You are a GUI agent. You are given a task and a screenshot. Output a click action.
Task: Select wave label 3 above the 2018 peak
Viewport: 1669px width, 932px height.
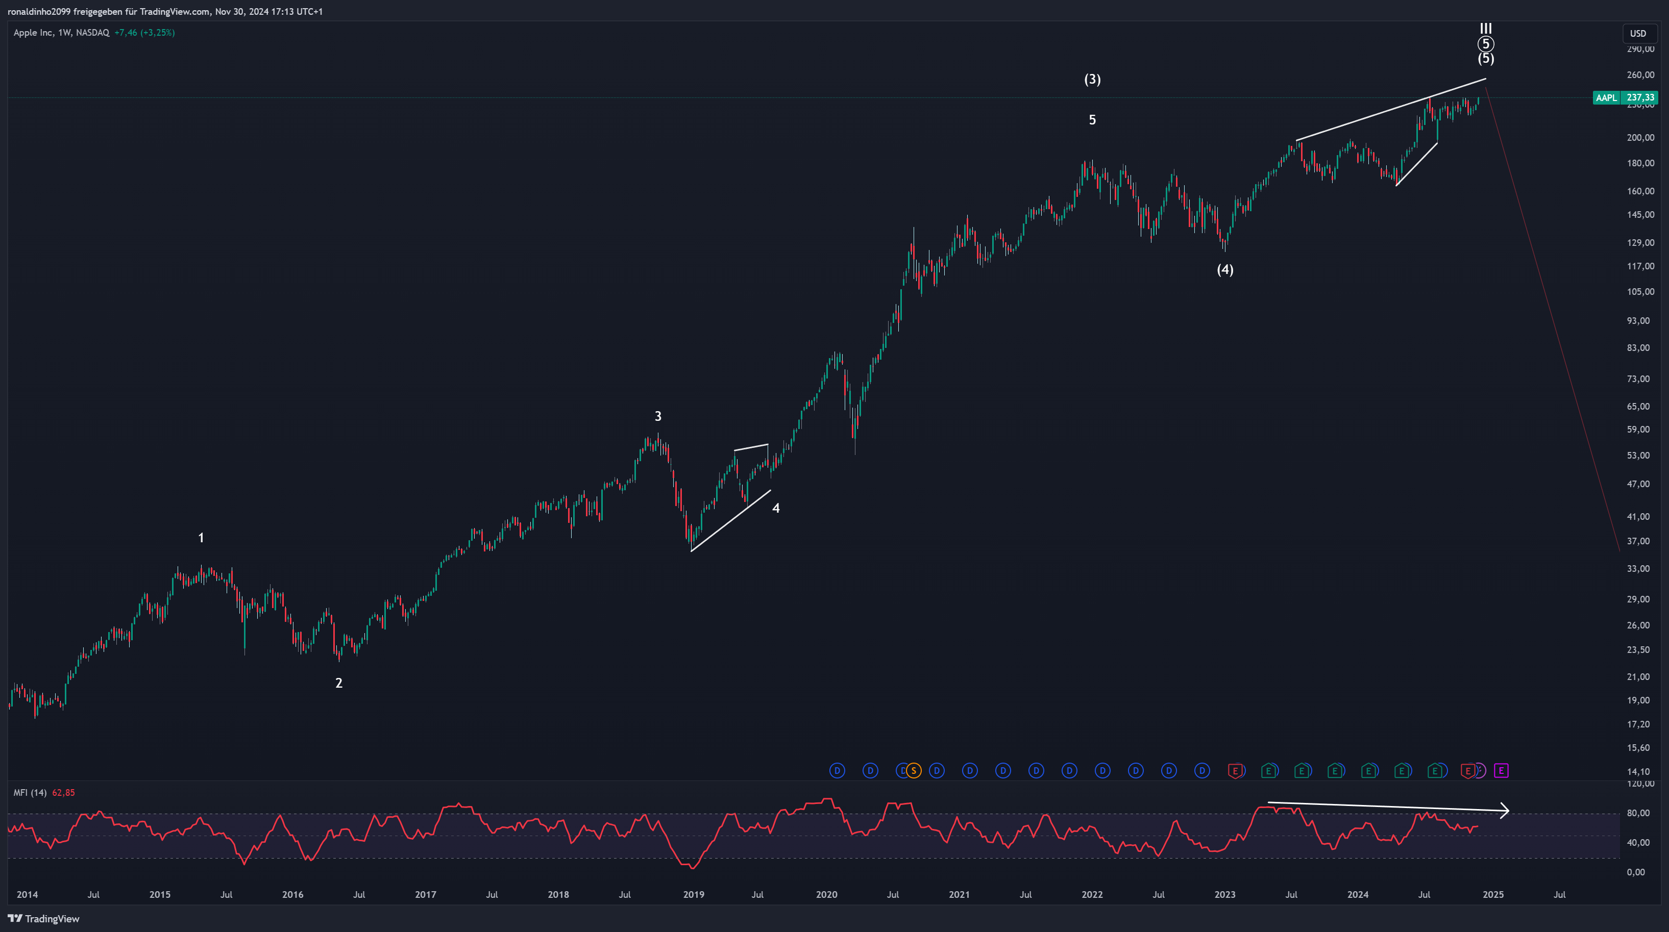point(657,416)
